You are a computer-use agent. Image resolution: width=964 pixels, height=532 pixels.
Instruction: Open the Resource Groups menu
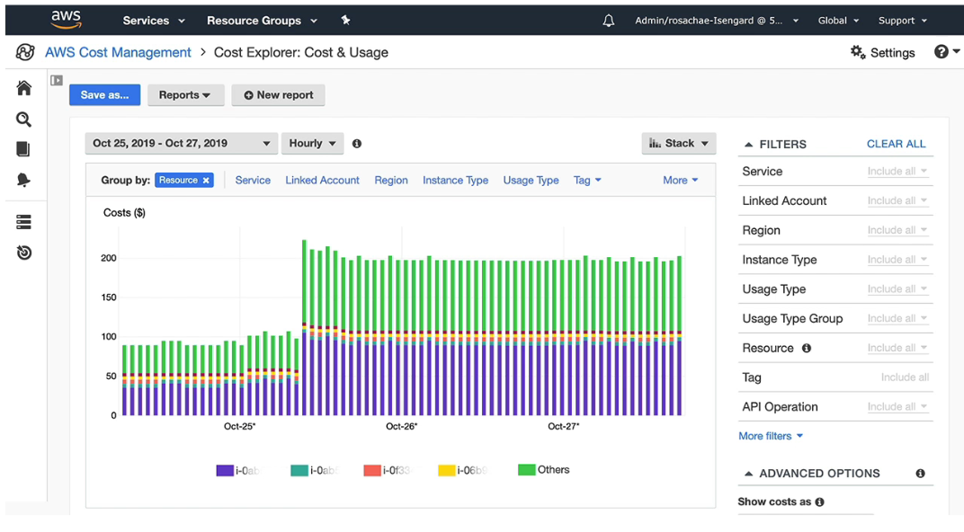click(x=262, y=21)
